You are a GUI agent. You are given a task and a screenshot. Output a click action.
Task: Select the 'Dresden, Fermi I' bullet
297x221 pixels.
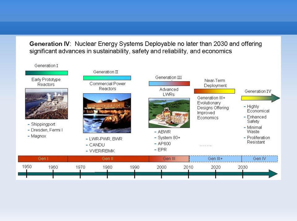(45, 130)
